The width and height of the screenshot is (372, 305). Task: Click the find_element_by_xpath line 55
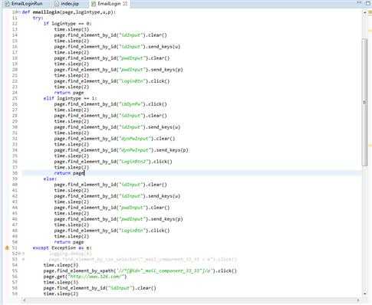140,271
